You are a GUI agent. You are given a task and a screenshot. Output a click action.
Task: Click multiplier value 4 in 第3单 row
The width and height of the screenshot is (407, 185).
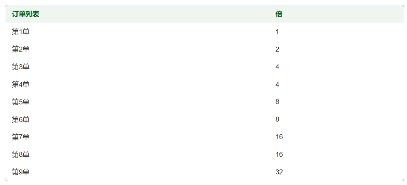277,67
